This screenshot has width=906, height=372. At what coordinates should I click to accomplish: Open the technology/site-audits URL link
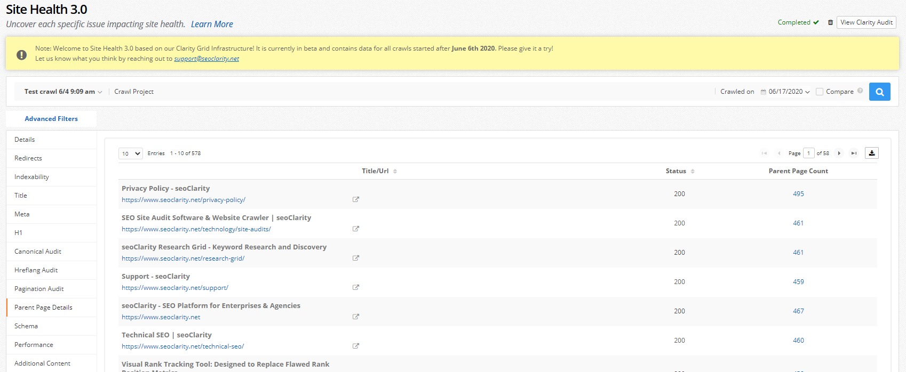(x=196, y=229)
